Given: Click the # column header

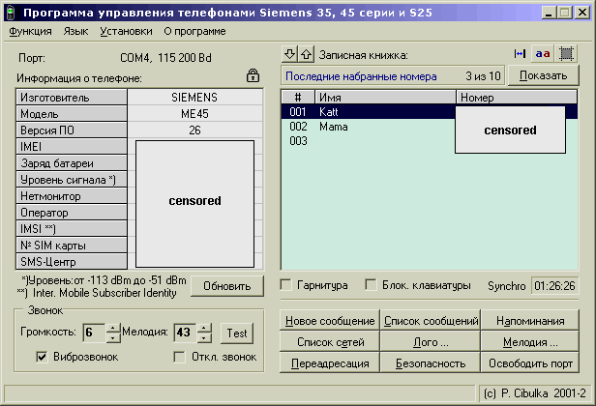Looking at the screenshot, I should [298, 98].
